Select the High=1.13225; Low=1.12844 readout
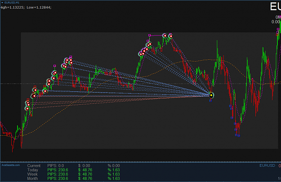Image resolution: width=281 pixels, height=182 pixels. pyautogui.click(x=26, y=7)
